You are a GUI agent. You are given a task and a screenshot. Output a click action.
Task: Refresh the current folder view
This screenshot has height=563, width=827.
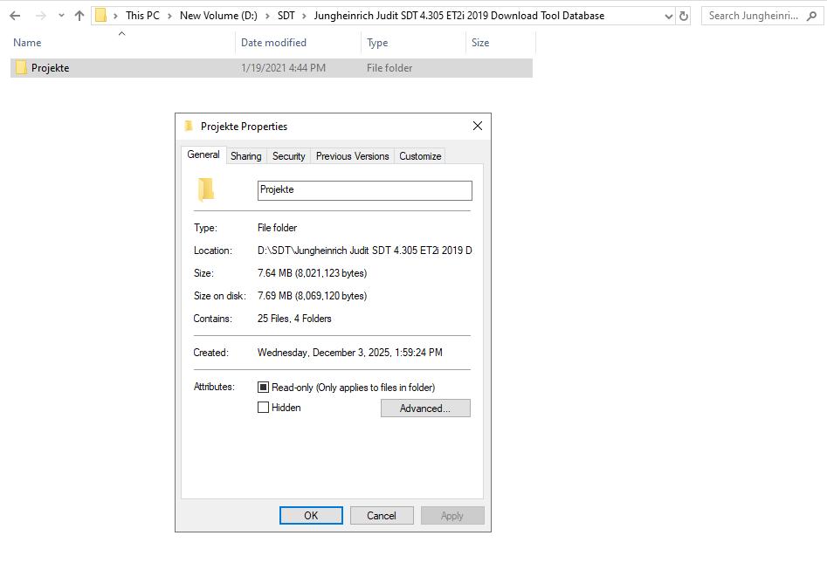pyautogui.click(x=684, y=17)
